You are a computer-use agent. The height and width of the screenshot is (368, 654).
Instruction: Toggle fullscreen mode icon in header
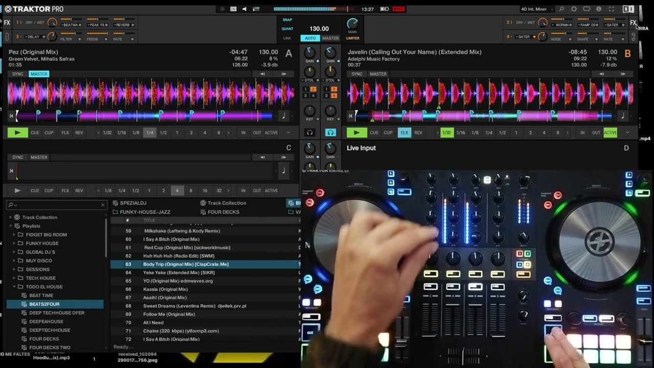point(611,9)
